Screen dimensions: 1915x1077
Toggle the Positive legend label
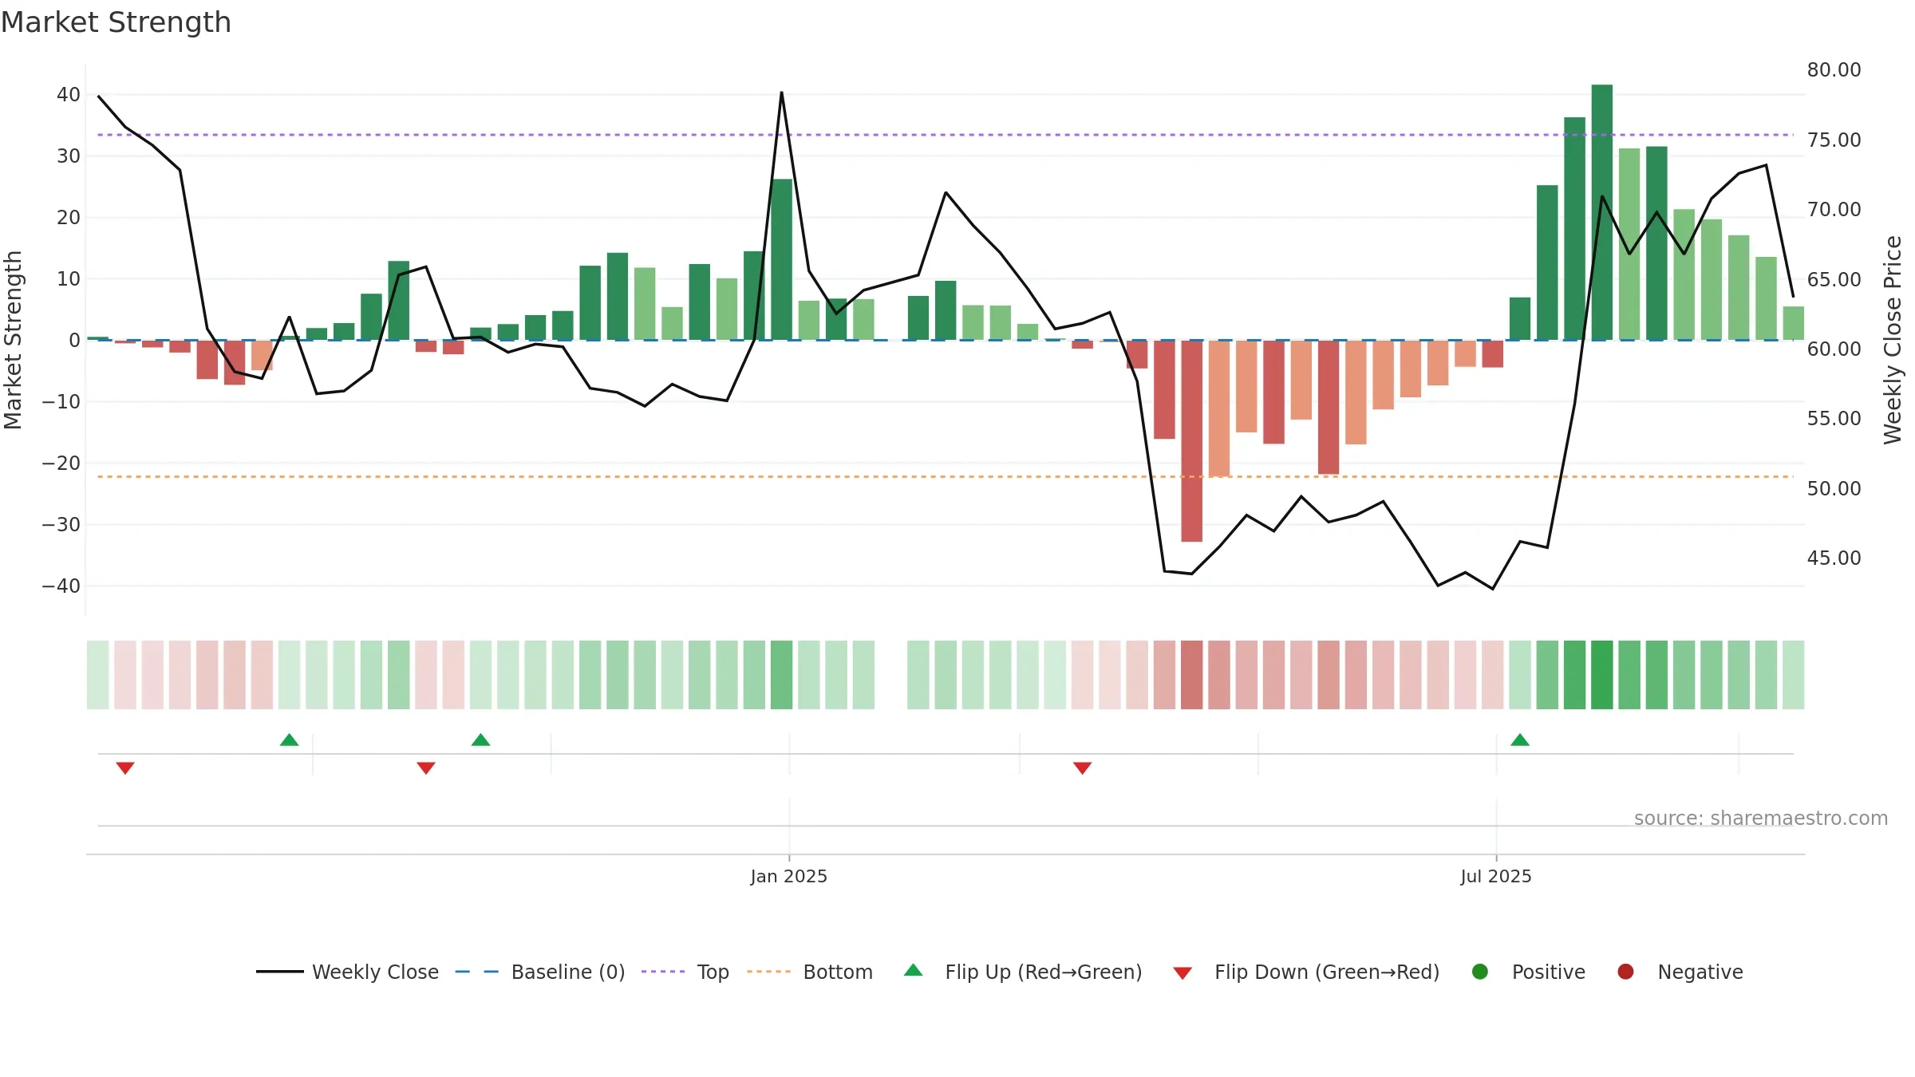1549,972
